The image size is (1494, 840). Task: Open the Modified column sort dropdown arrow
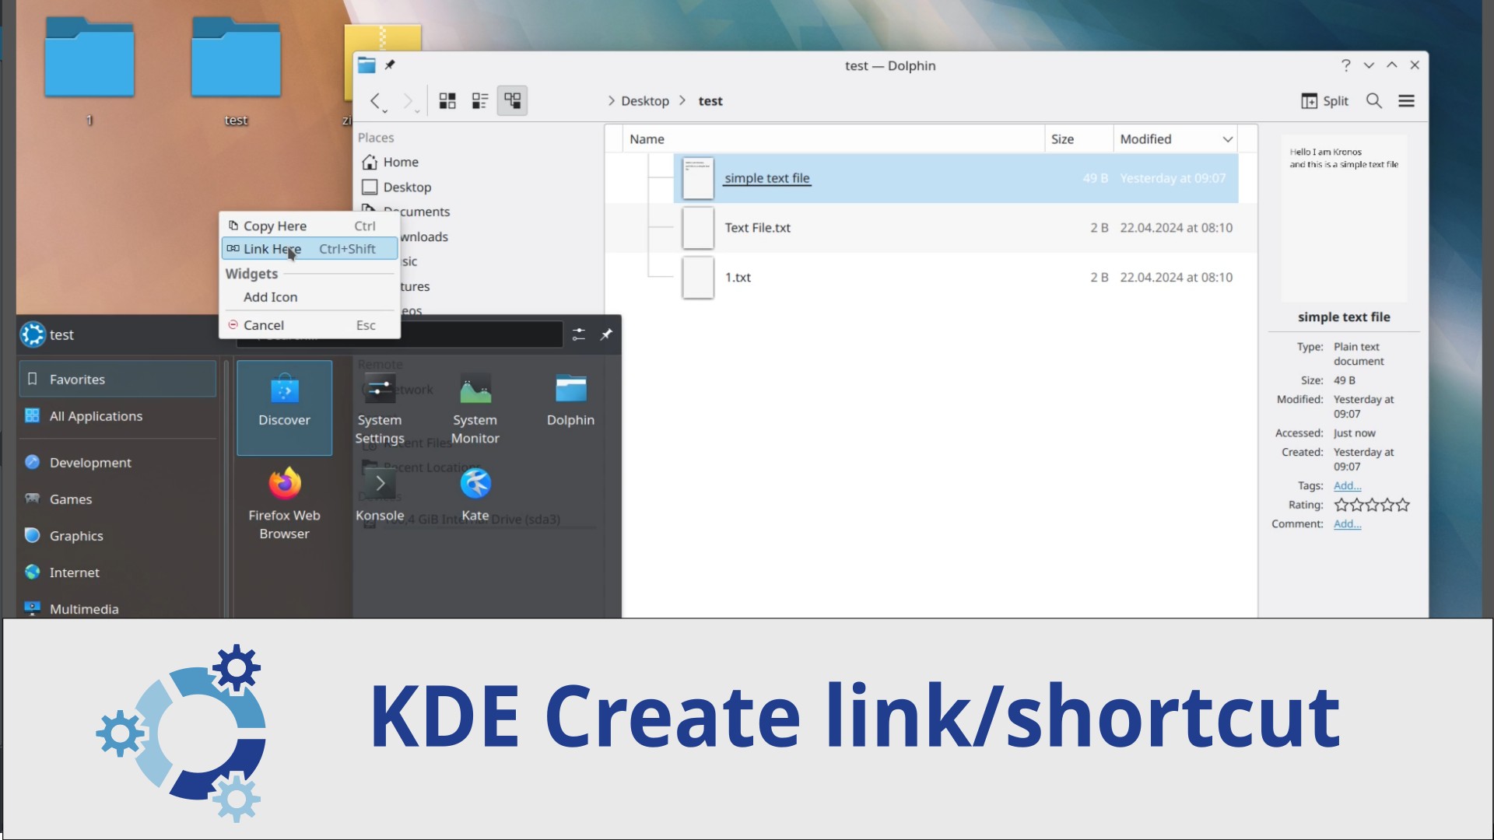(1228, 139)
